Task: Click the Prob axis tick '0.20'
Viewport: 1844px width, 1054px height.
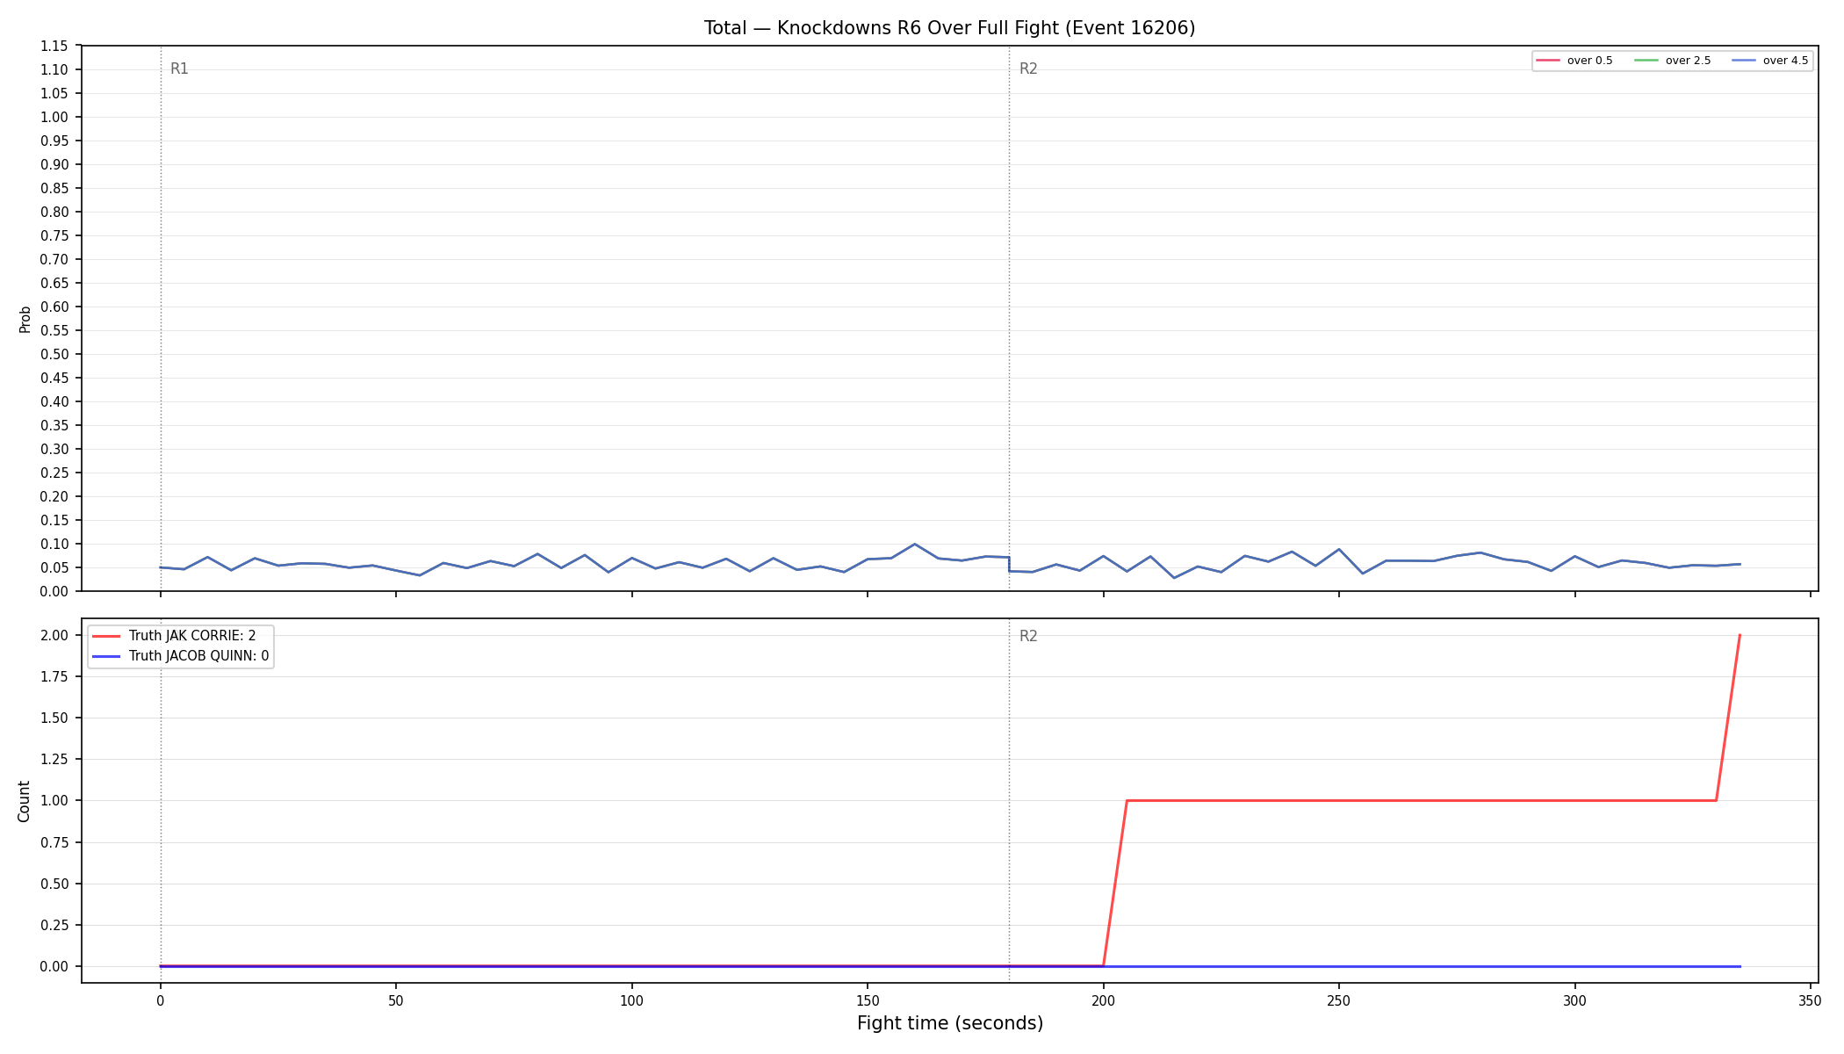Action: coord(54,497)
